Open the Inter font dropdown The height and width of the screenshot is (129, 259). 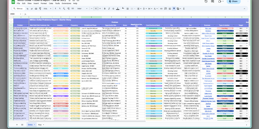[82, 9]
